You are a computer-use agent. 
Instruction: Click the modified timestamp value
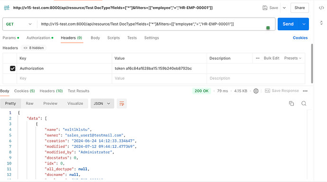tap(103, 146)
